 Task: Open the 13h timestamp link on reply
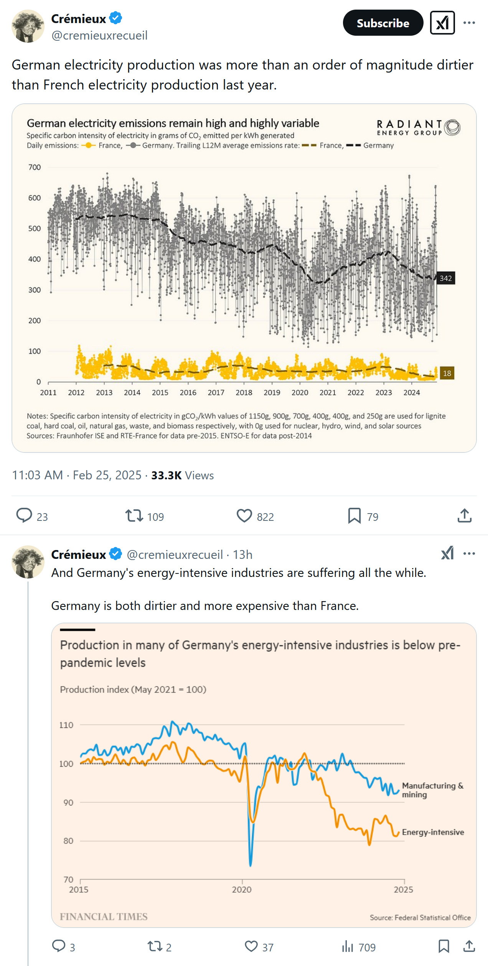point(242,555)
